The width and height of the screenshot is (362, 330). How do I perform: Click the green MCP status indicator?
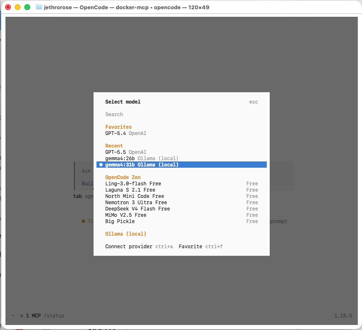(21, 316)
